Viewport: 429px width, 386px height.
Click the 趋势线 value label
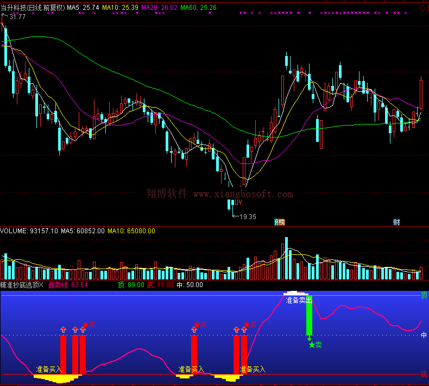67,284
